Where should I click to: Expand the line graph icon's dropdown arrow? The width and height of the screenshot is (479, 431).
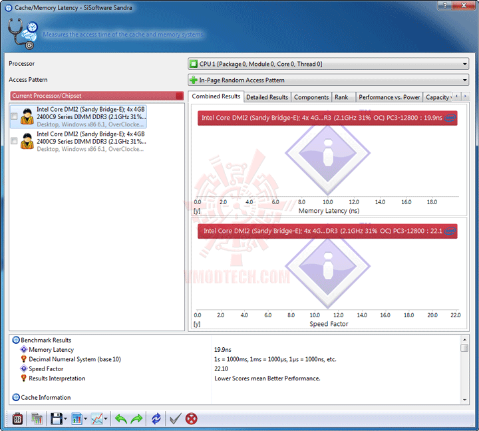point(106,419)
